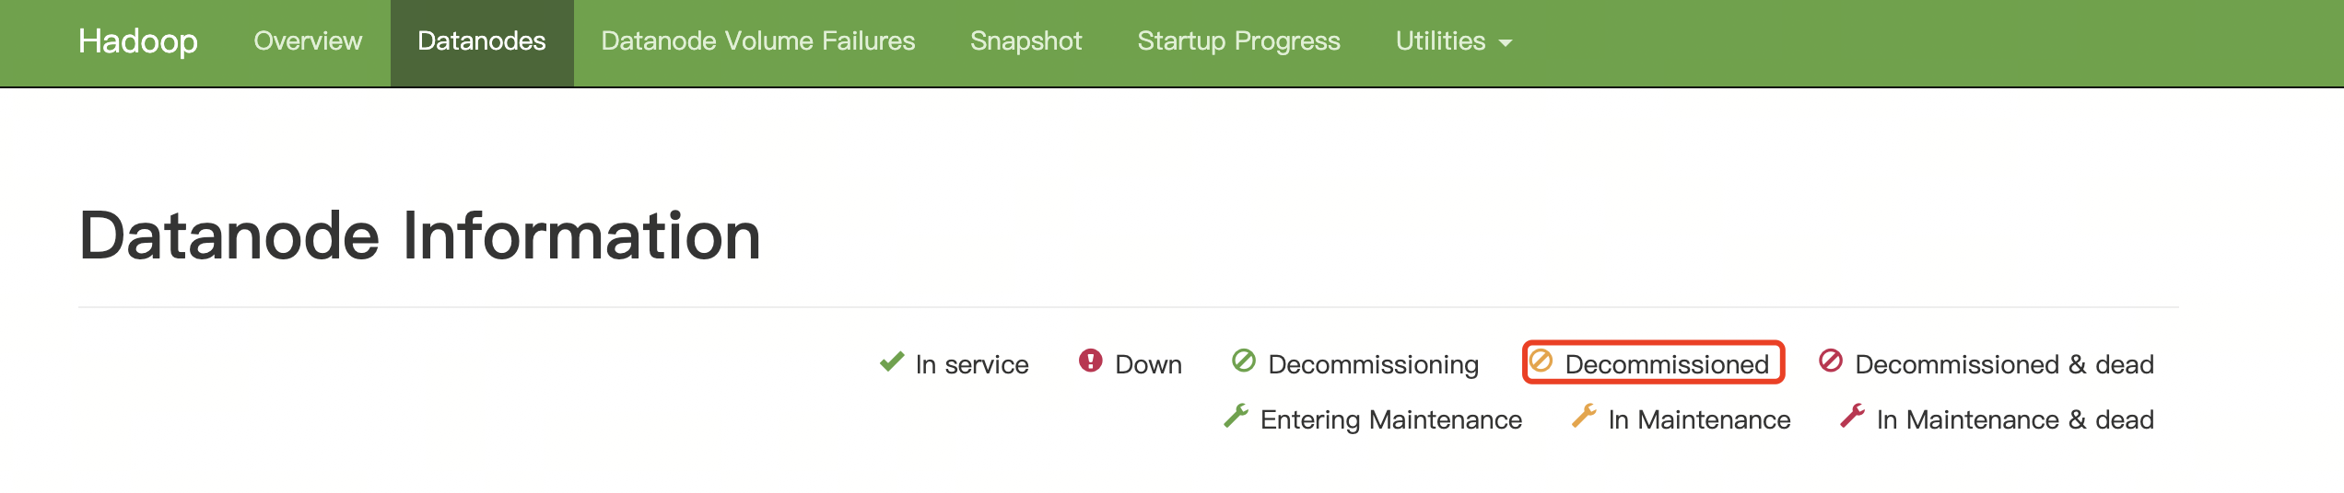Click the red In Maintenance & dead wrench
This screenshot has height=493, width=2344.
[1852, 416]
